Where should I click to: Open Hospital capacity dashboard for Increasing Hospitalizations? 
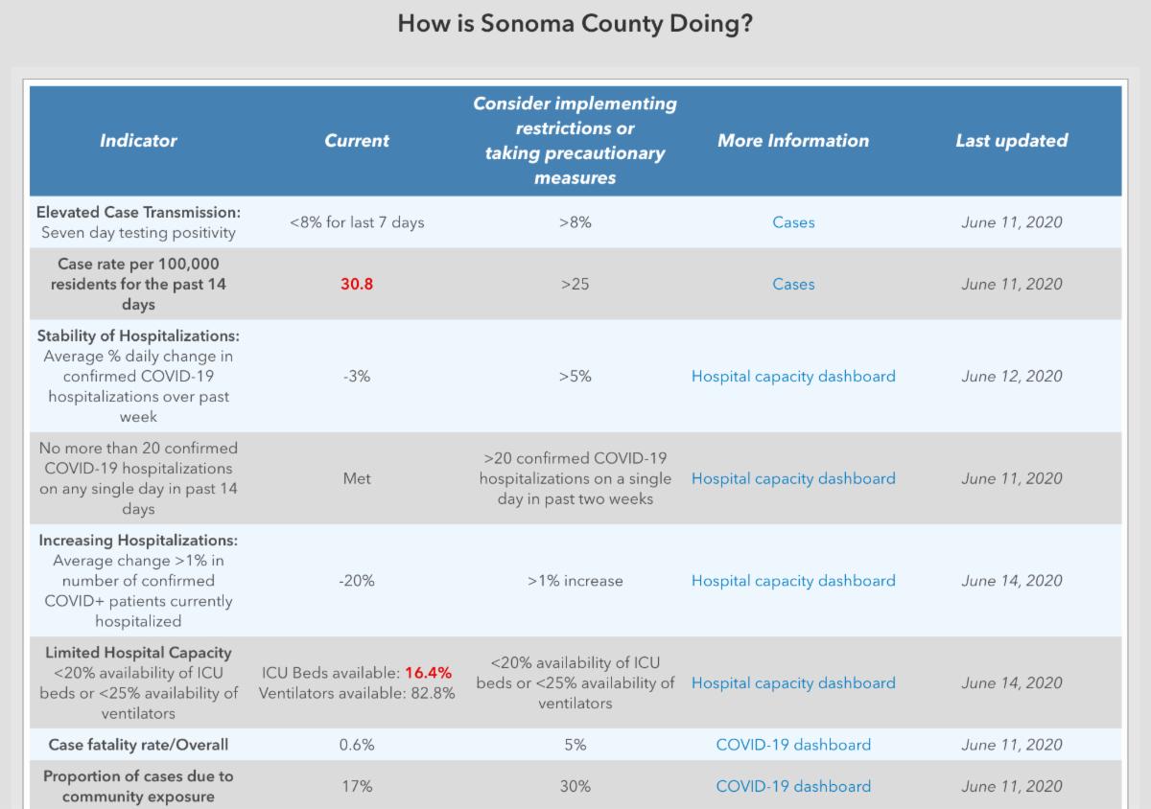(x=793, y=581)
